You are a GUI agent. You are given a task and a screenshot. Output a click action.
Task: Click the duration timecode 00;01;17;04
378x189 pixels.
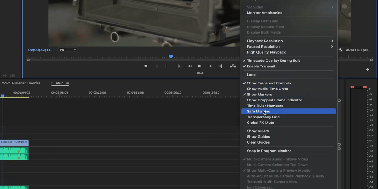pos(357,50)
